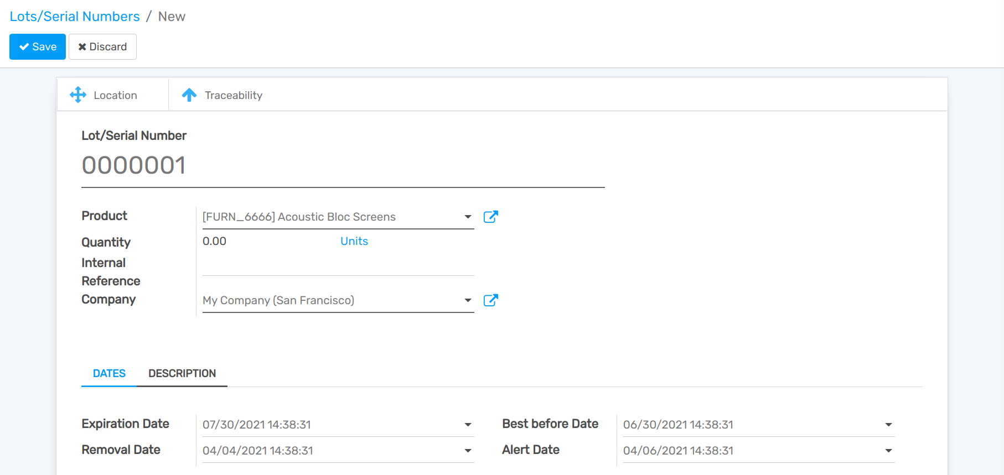Expand the Product dropdown arrow
Image resolution: width=1004 pixels, height=475 pixels.
tap(468, 217)
